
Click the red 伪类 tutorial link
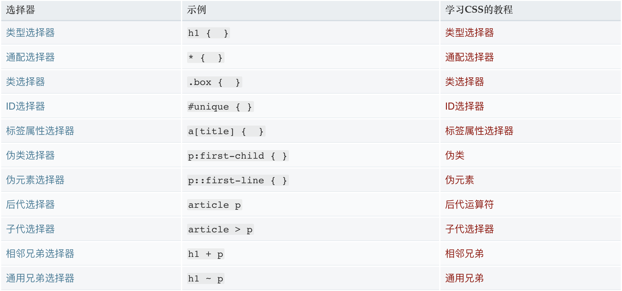[x=455, y=155]
